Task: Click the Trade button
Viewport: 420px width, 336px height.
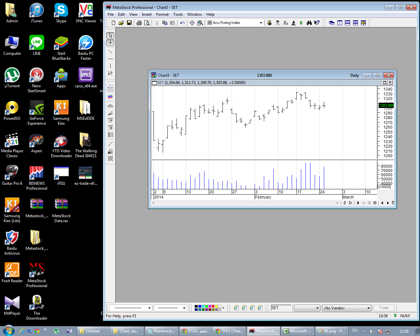Action: 384,308
